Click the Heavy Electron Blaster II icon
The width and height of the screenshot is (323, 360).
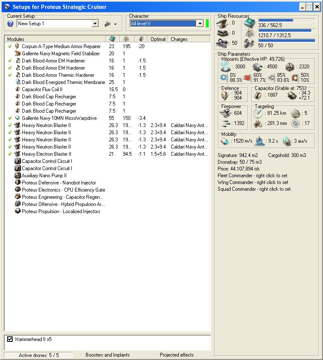click(17, 154)
